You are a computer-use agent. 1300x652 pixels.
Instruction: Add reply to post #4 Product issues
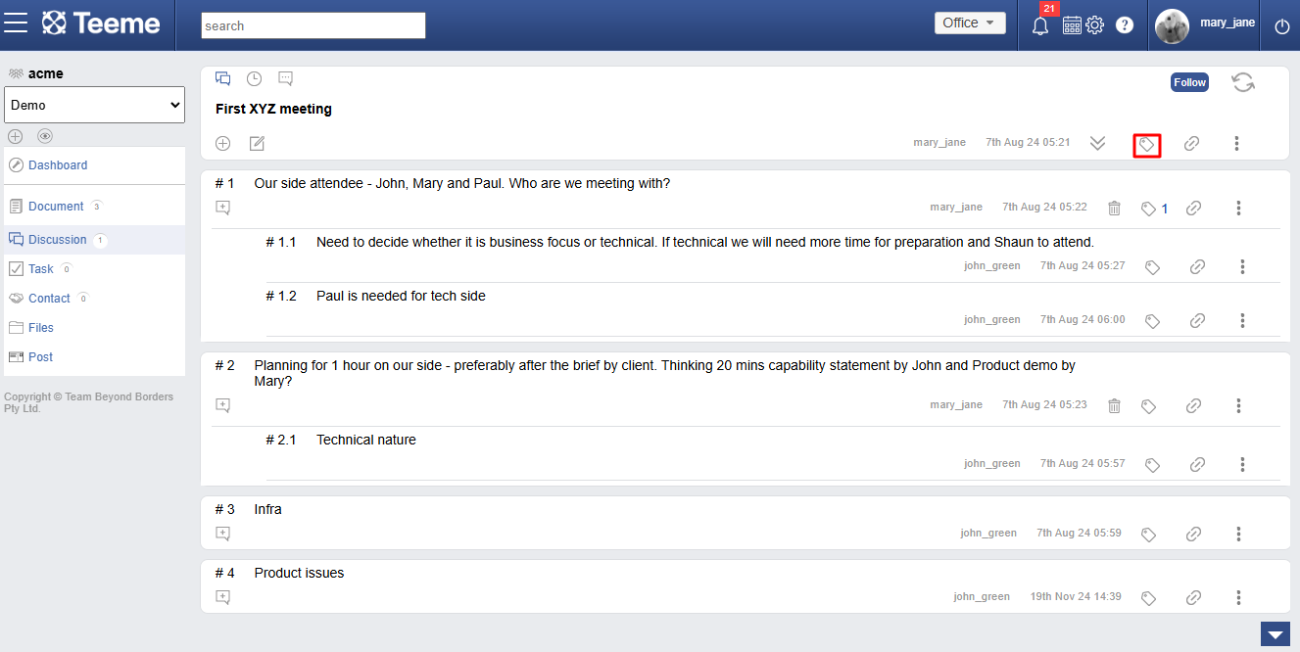click(223, 596)
